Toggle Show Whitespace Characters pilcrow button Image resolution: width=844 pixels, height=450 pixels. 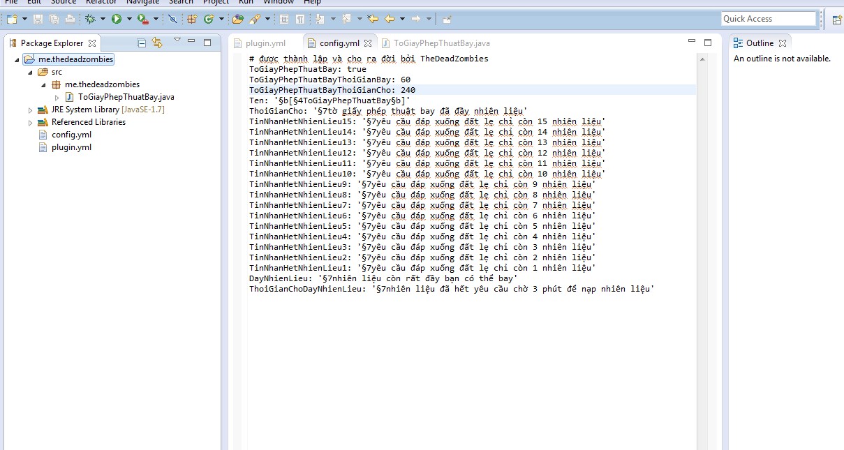(299, 19)
